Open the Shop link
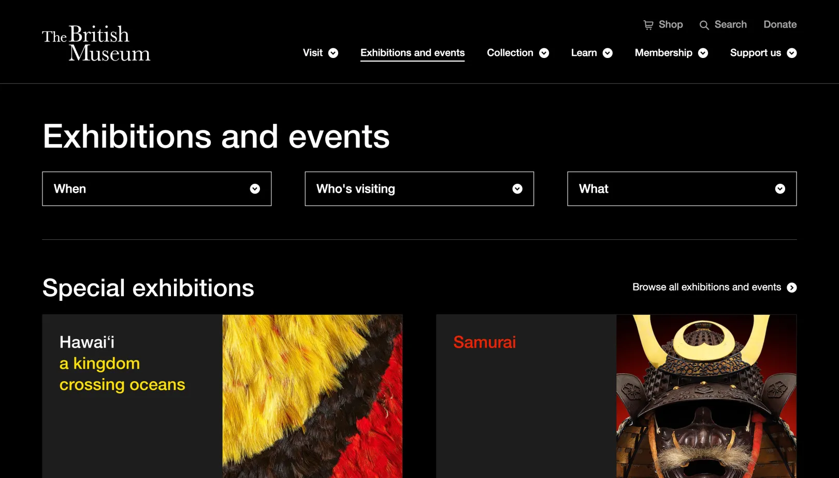839x478 pixels. tap(671, 24)
